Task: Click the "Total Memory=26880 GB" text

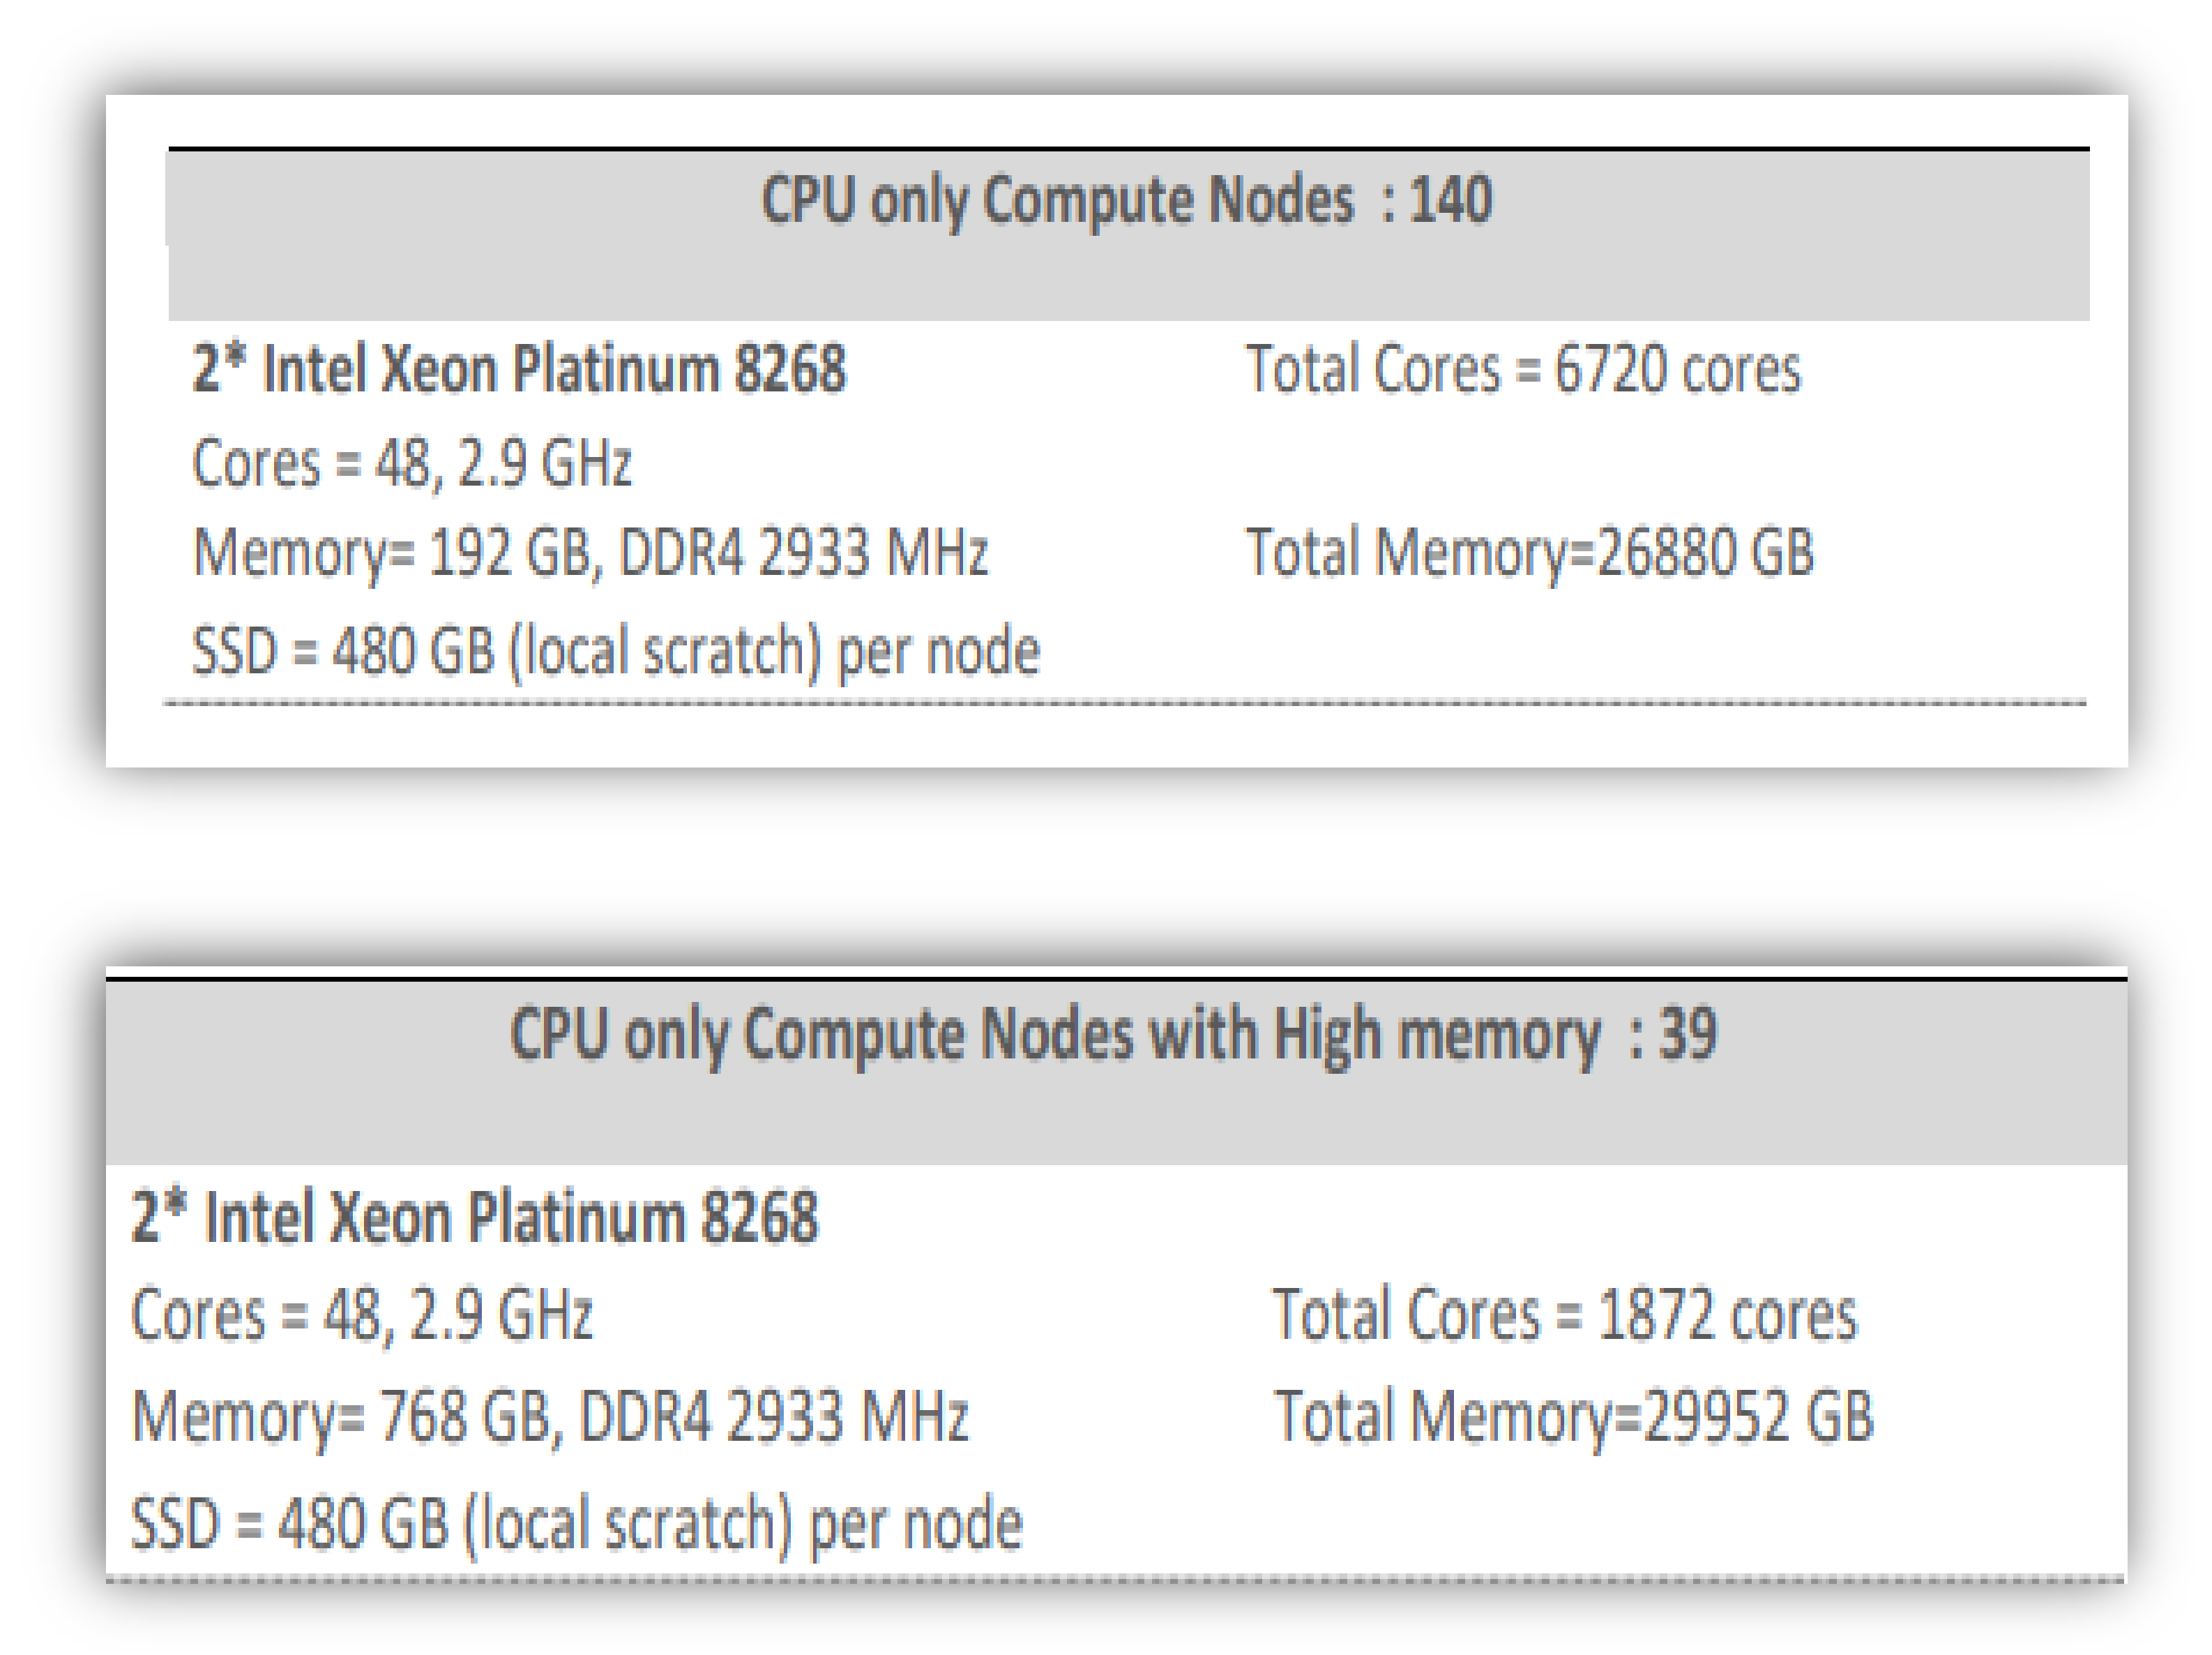Action: [x=1529, y=553]
